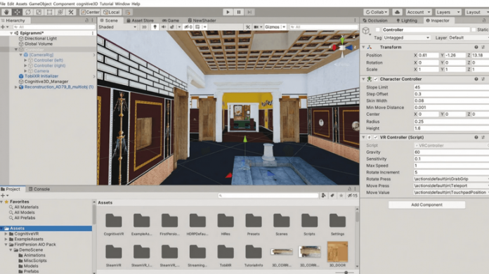Toggle snap settings icon in toolbar
489x274 pixels.
tap(128, 12)
